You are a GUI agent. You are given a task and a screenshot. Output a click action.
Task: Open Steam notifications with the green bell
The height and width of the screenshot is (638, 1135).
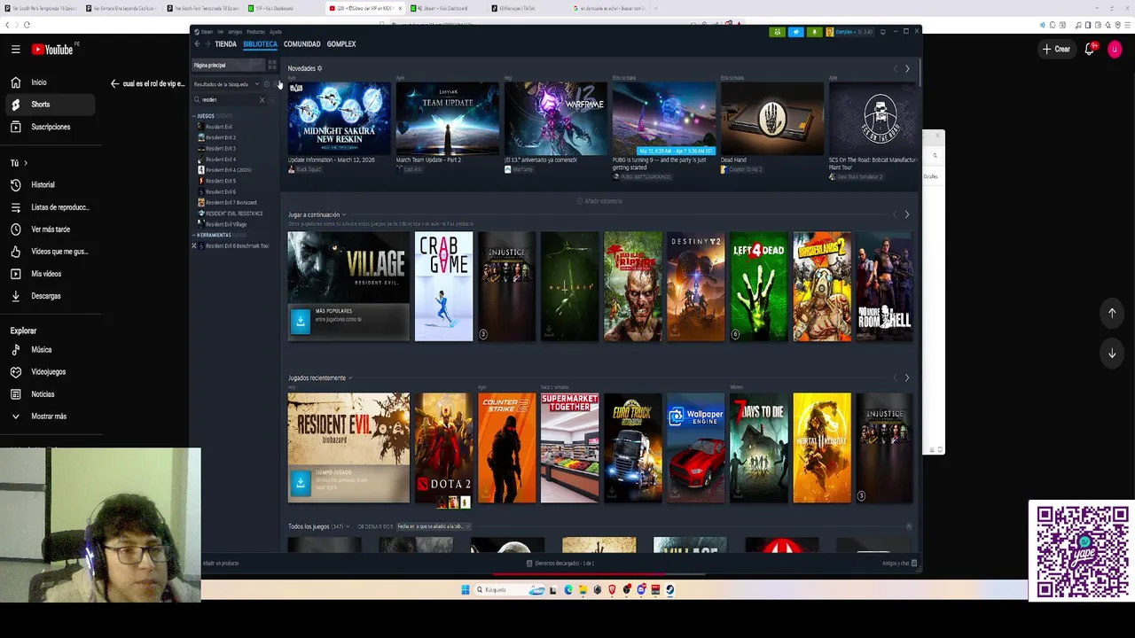[x=814, y=32]
